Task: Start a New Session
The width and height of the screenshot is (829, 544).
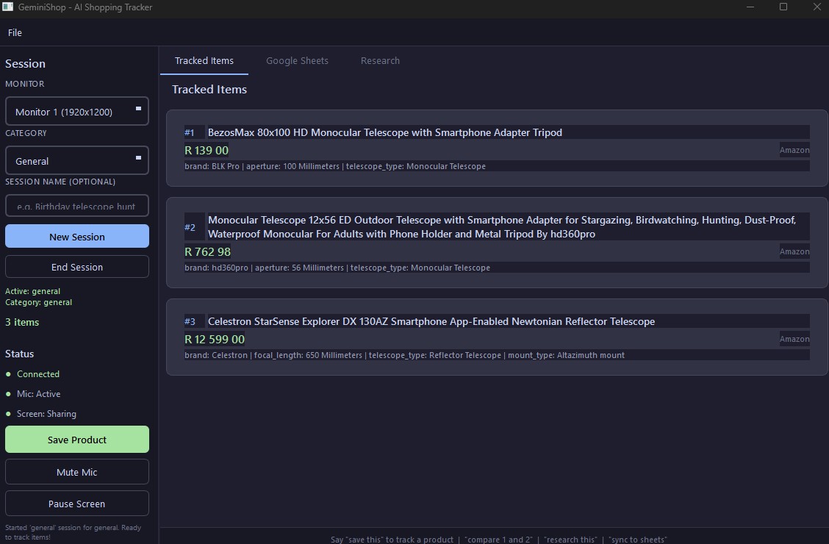Action: pos(76,236)
